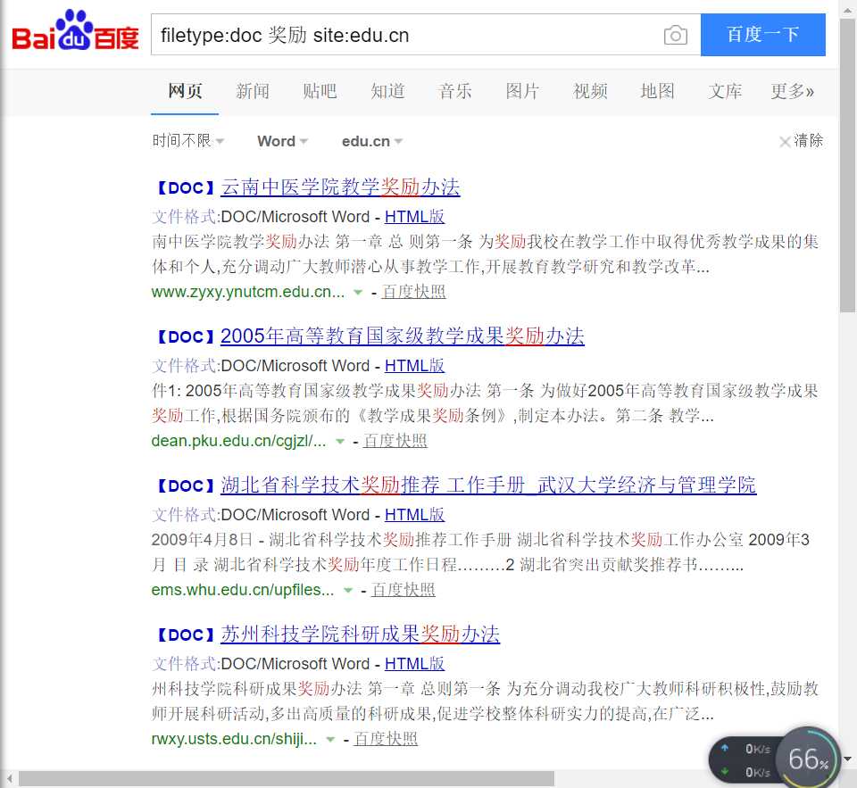Click the vertical scrollbar down arrow

(x=848, y=759)
